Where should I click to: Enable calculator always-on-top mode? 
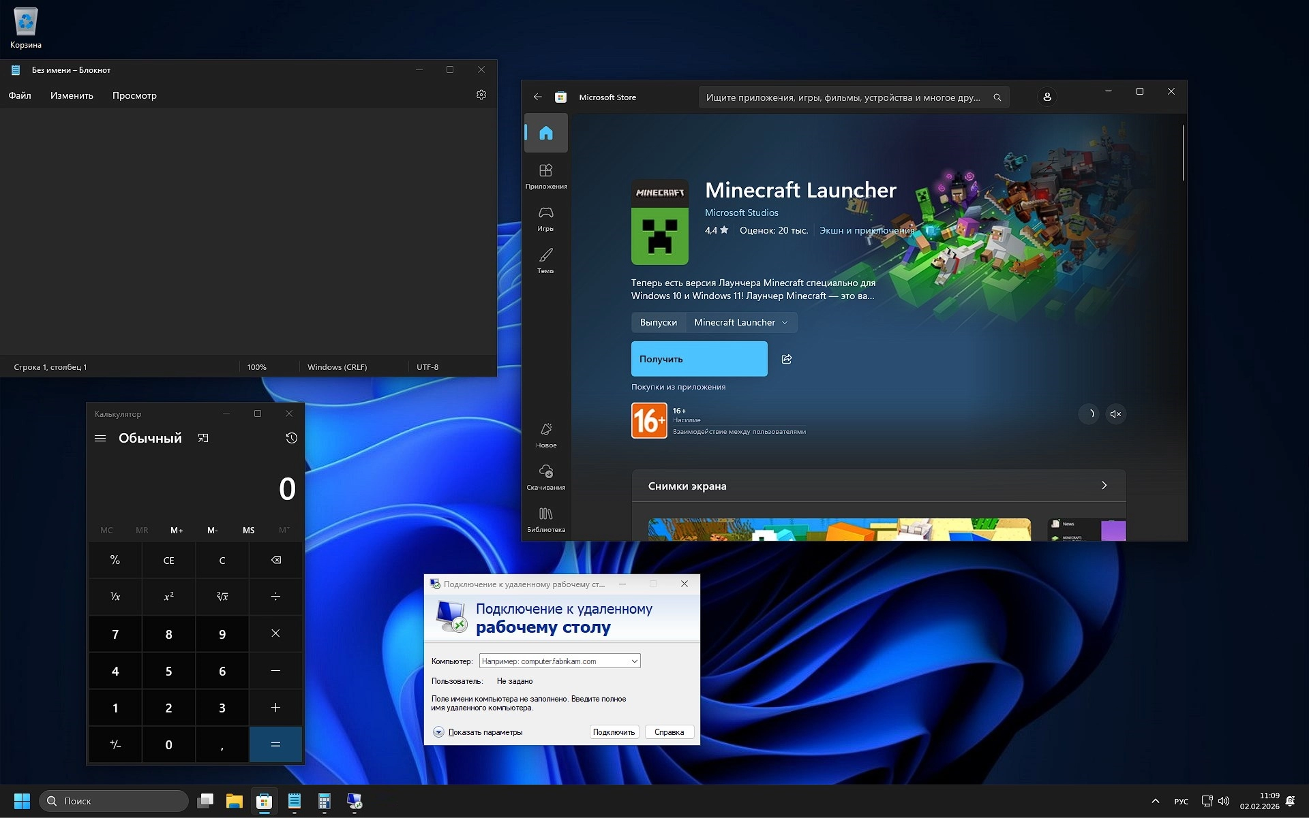coord(203,438)
